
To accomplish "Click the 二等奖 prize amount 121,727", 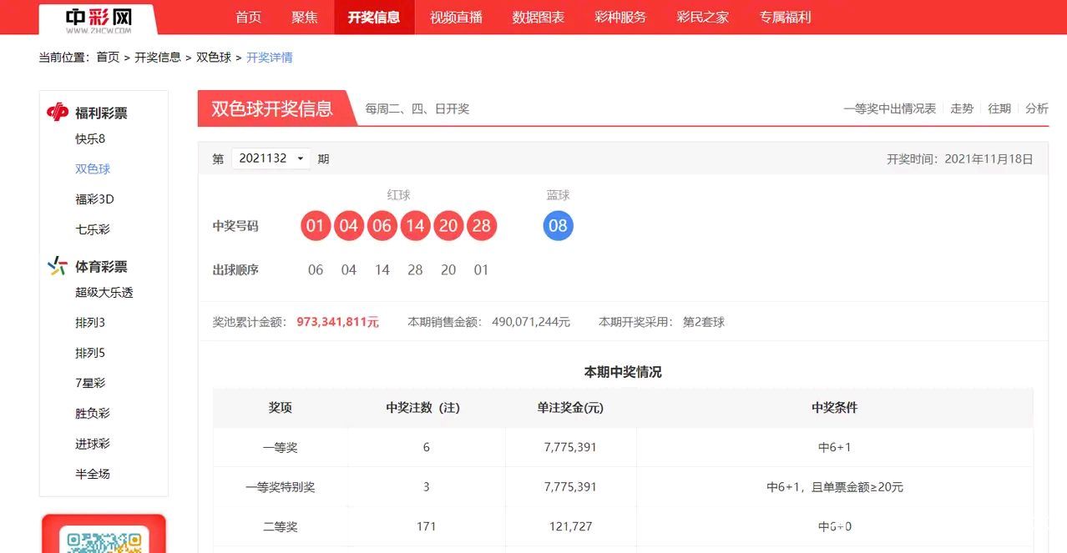I will click(x=570, y=527).
